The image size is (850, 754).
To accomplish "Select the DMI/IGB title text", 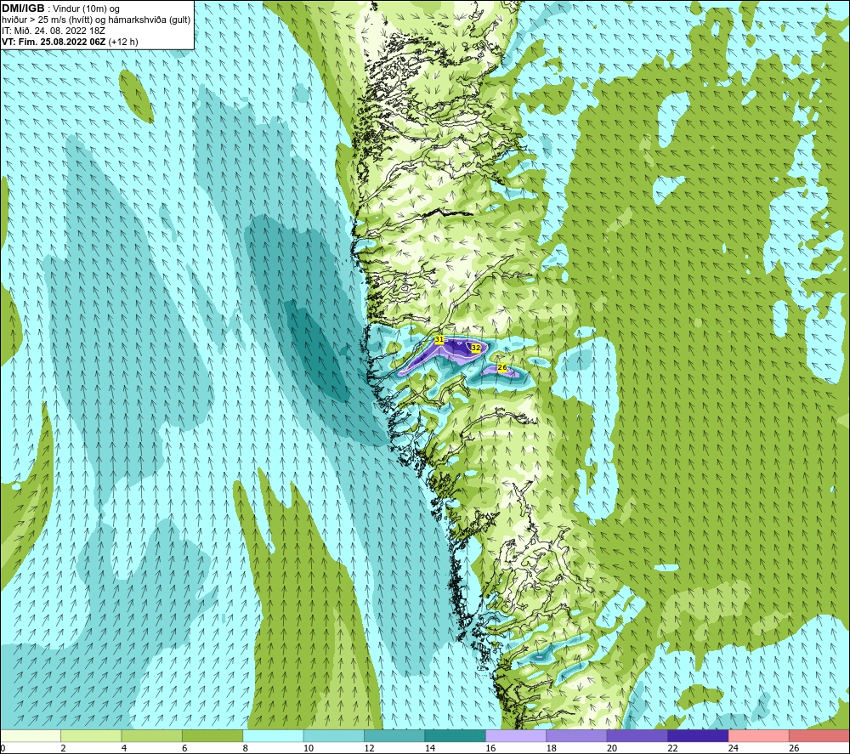I will tap(23, 9).
